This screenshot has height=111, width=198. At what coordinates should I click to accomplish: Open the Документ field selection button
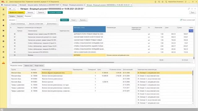point(58,20)
